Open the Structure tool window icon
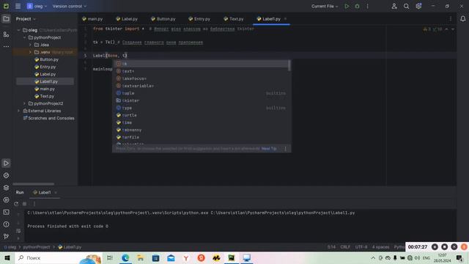469x264 pixels. tap(6, 34)
